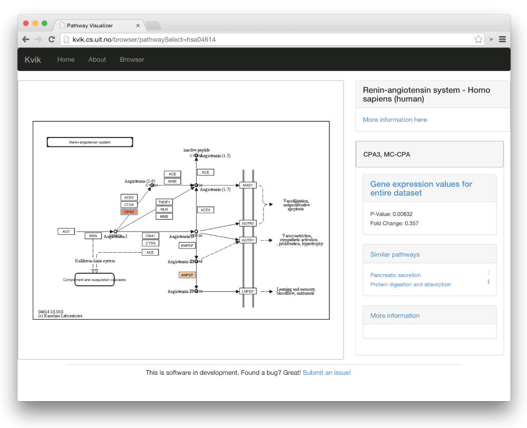The height and width of the screenshot is (428, 527).
Task: Reload the page with refresh icon
Action: click(52, 39)
